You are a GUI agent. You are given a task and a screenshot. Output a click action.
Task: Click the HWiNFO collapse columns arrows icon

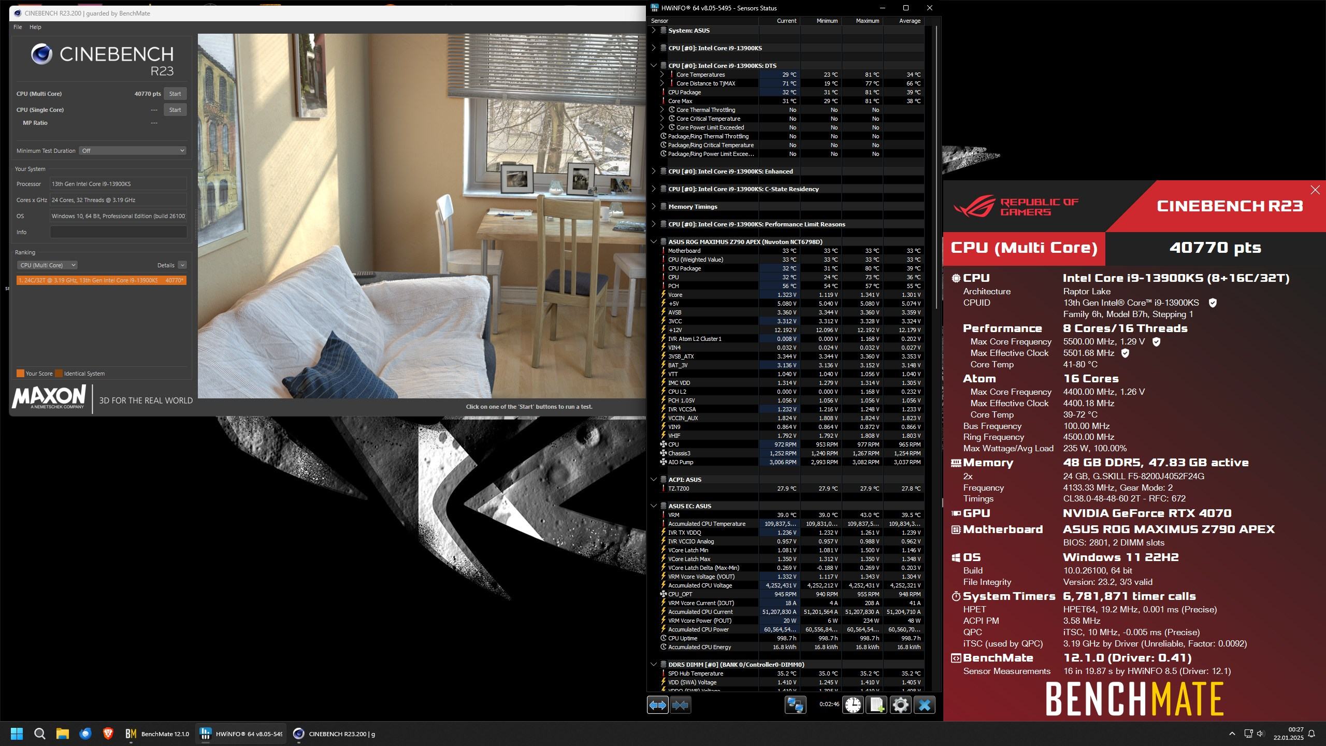pos(680,705)
